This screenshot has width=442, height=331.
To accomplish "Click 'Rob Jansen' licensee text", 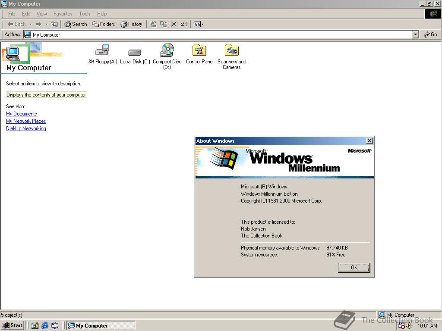I will 253,229.
